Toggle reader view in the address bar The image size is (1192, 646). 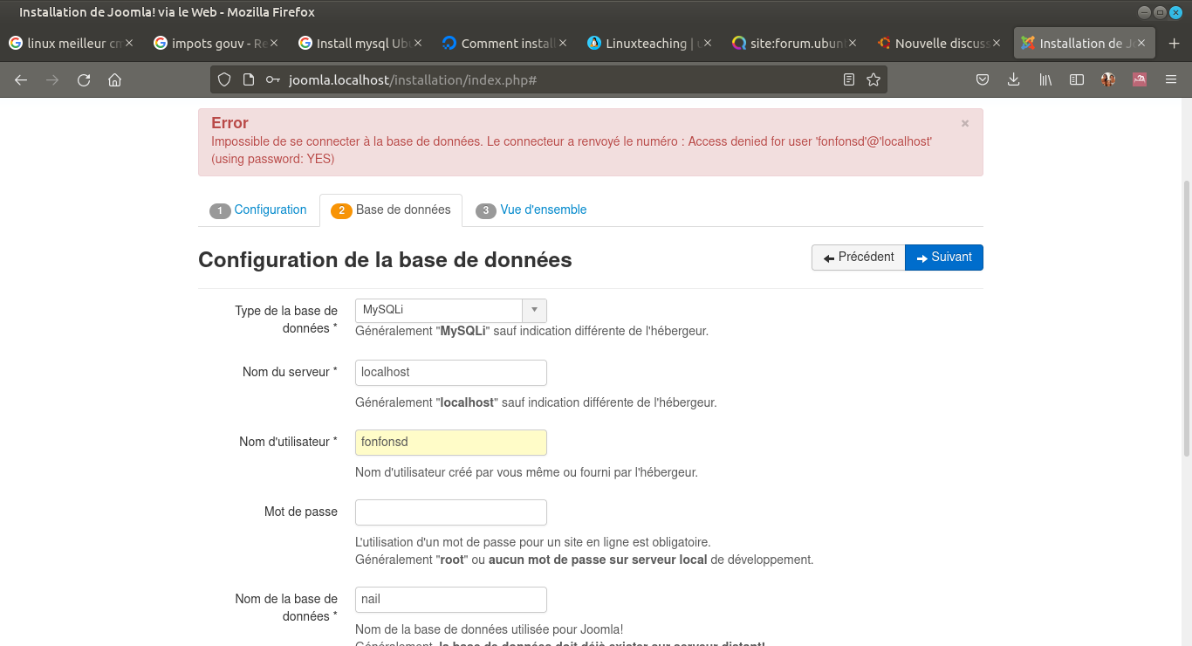click(849, 79)
